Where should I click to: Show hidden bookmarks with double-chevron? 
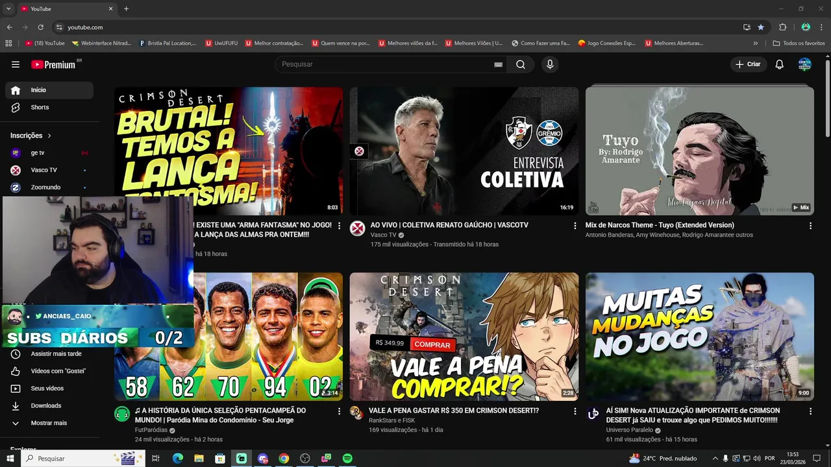(755, 43)
